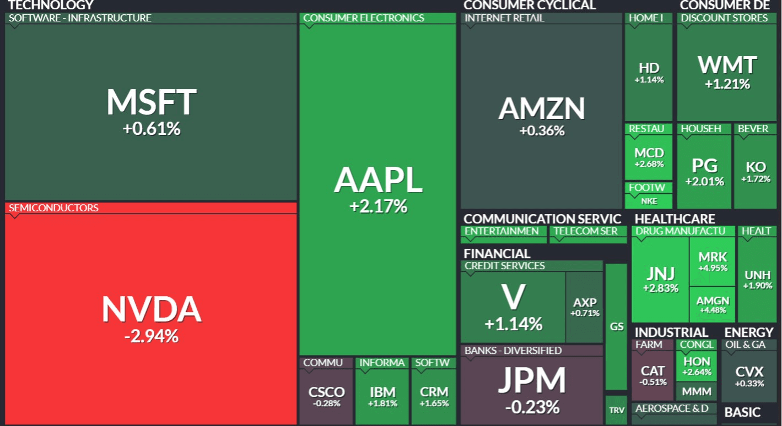Select the CVX energy tile

point(749,376)
